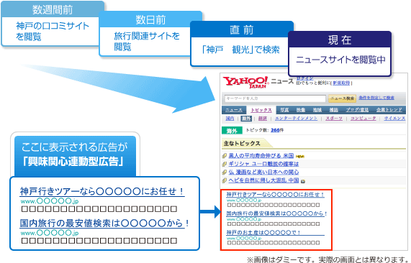The height and width of the screenshot is (263, 411).
Task: Click the URL under enlarged 国内旅行 ad
Action: click(50, 233)
